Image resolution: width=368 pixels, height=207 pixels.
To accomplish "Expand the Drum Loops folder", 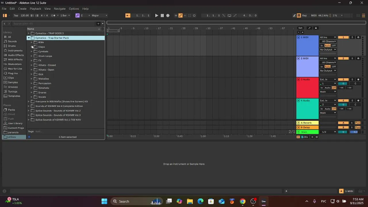I will 32,56.
